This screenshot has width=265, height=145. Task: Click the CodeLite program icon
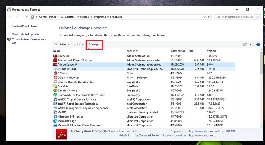(55, 86)
